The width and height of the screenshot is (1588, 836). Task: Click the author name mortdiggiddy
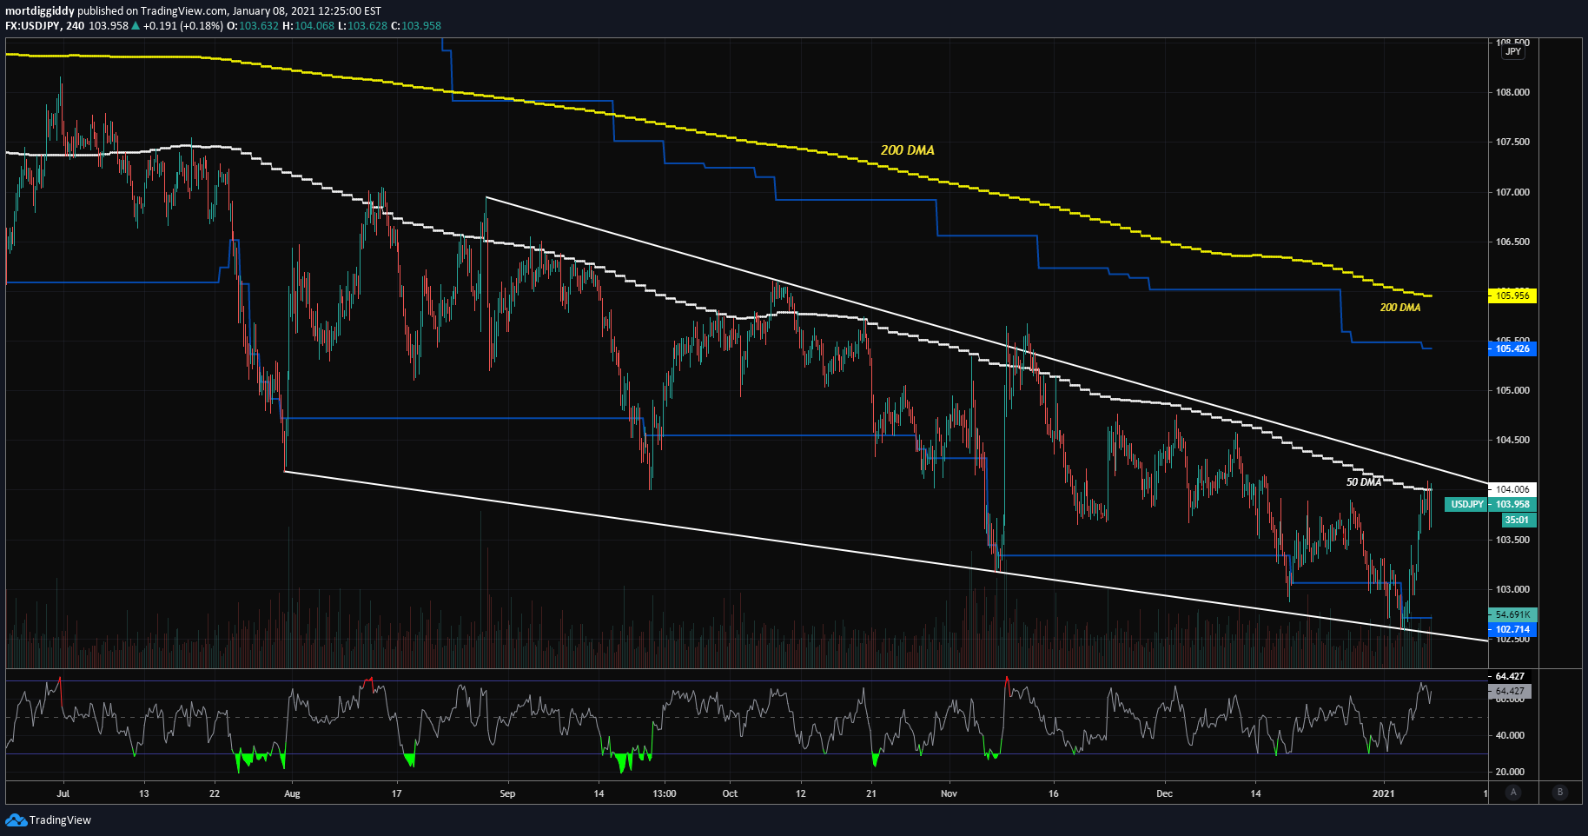pos(40,11)
